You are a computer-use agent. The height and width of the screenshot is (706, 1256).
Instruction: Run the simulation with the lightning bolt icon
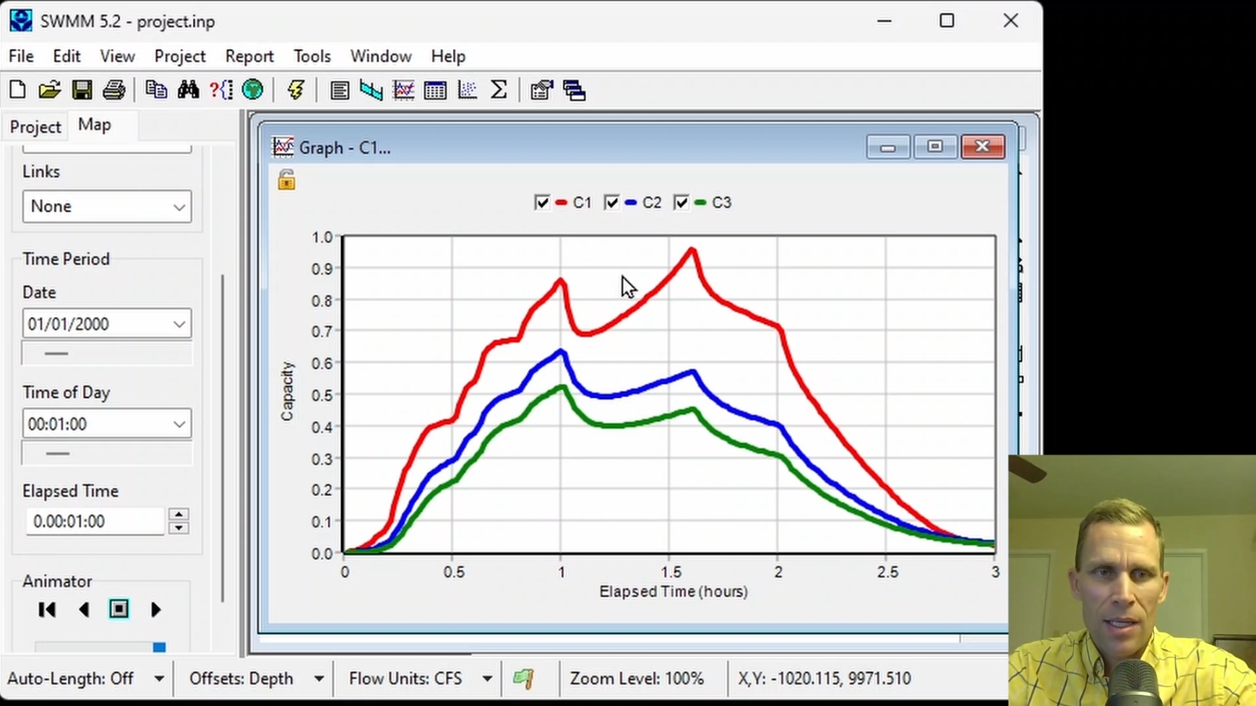tap(296, 90)
